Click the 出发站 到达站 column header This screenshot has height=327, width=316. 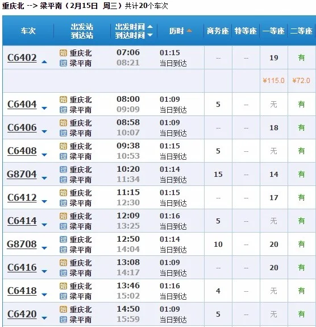pos(82,31)
